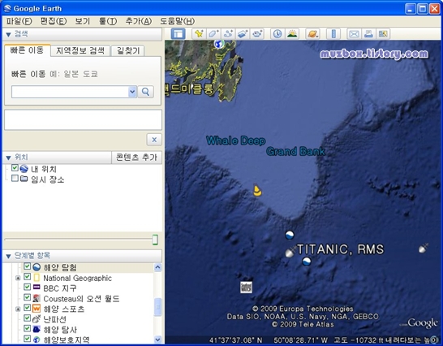443x346 pixels.
Task: Add a polygon using the toolbar
Action: pos(213,34)
